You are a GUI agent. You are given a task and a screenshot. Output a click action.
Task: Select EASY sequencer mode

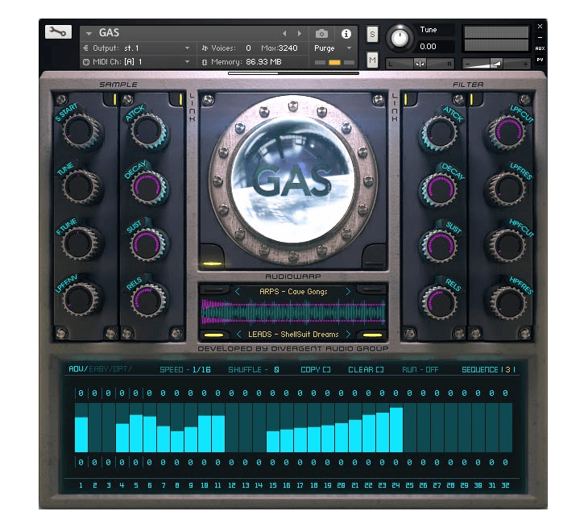click(x=99, y=369)
